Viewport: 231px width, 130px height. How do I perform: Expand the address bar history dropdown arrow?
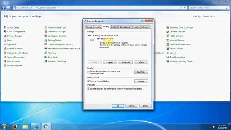[182, 8]
